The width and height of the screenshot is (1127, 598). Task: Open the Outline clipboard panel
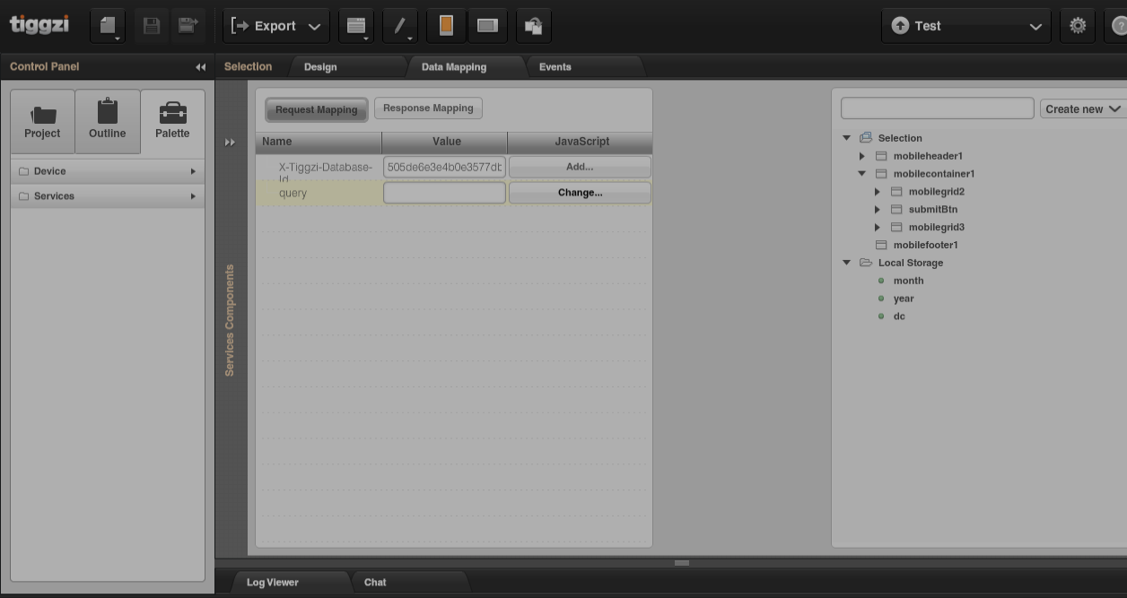[x=107, y=121]
